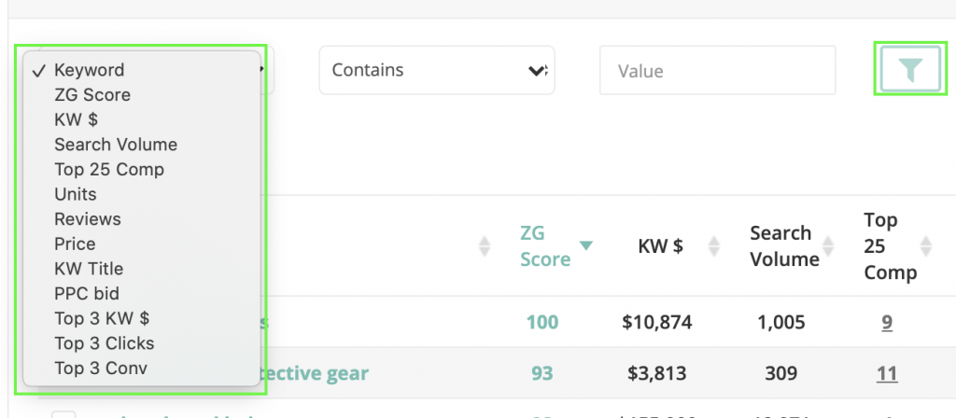
Task: Click the keyword column sort arrows left of ZG Score header
Action: click(484, 246)
